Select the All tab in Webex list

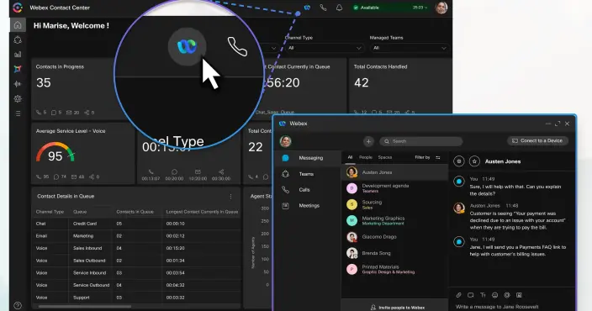(x=350, y=157)
